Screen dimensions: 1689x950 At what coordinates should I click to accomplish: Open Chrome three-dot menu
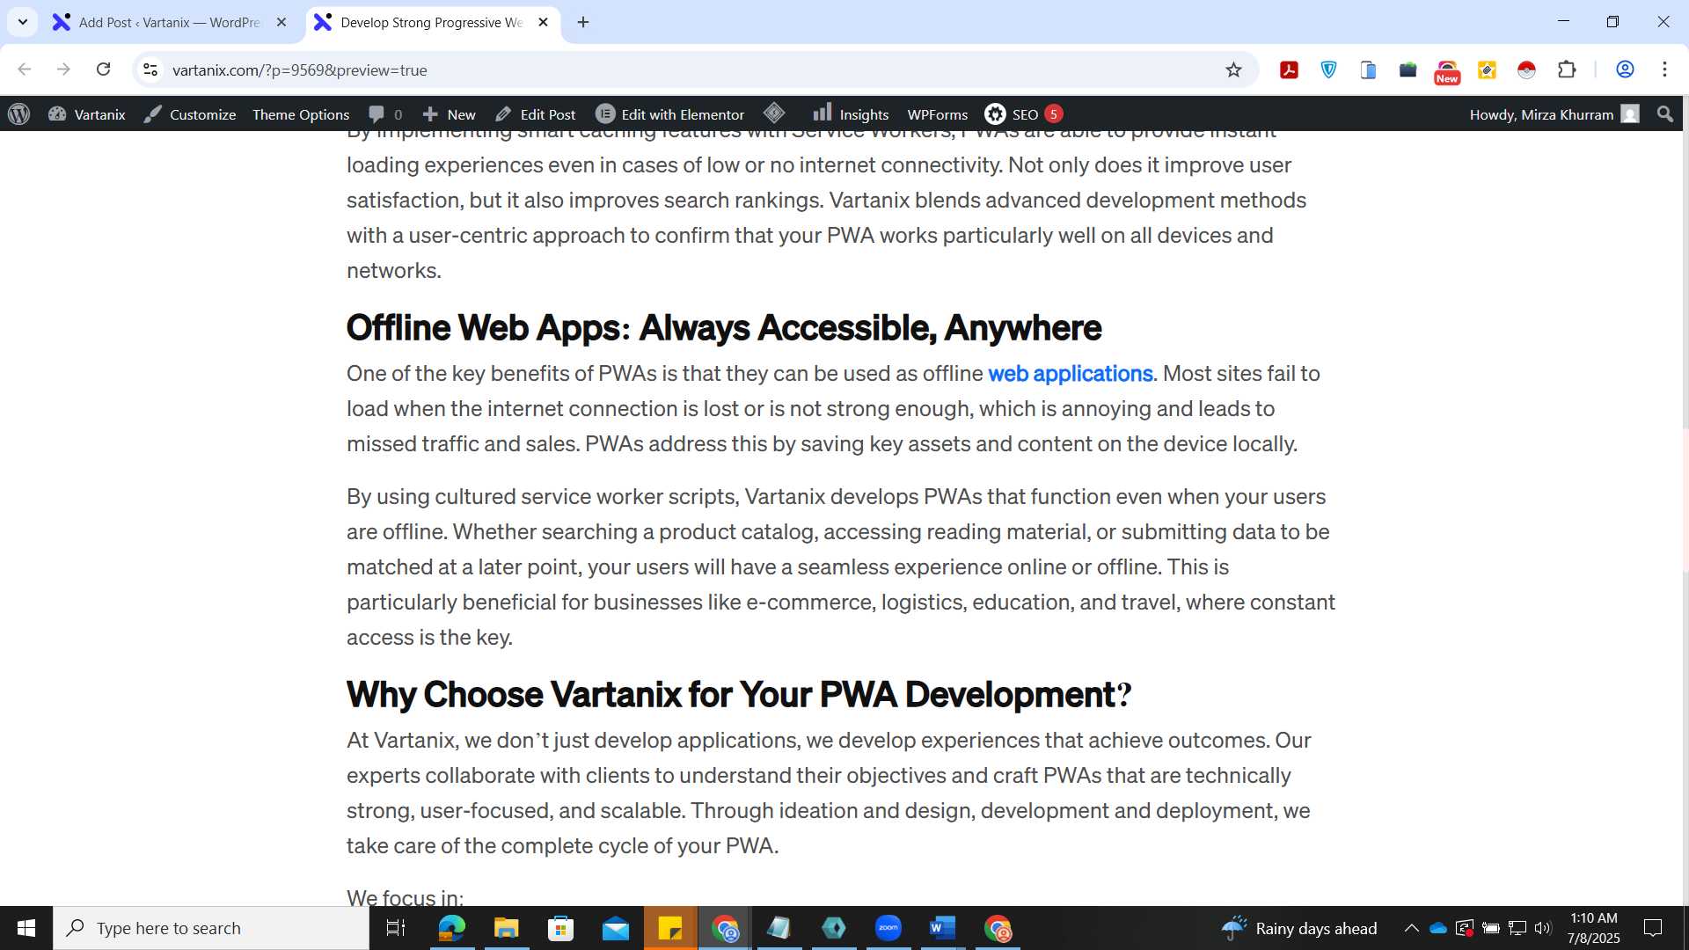pyautogui.click(x=1664, y=69)
